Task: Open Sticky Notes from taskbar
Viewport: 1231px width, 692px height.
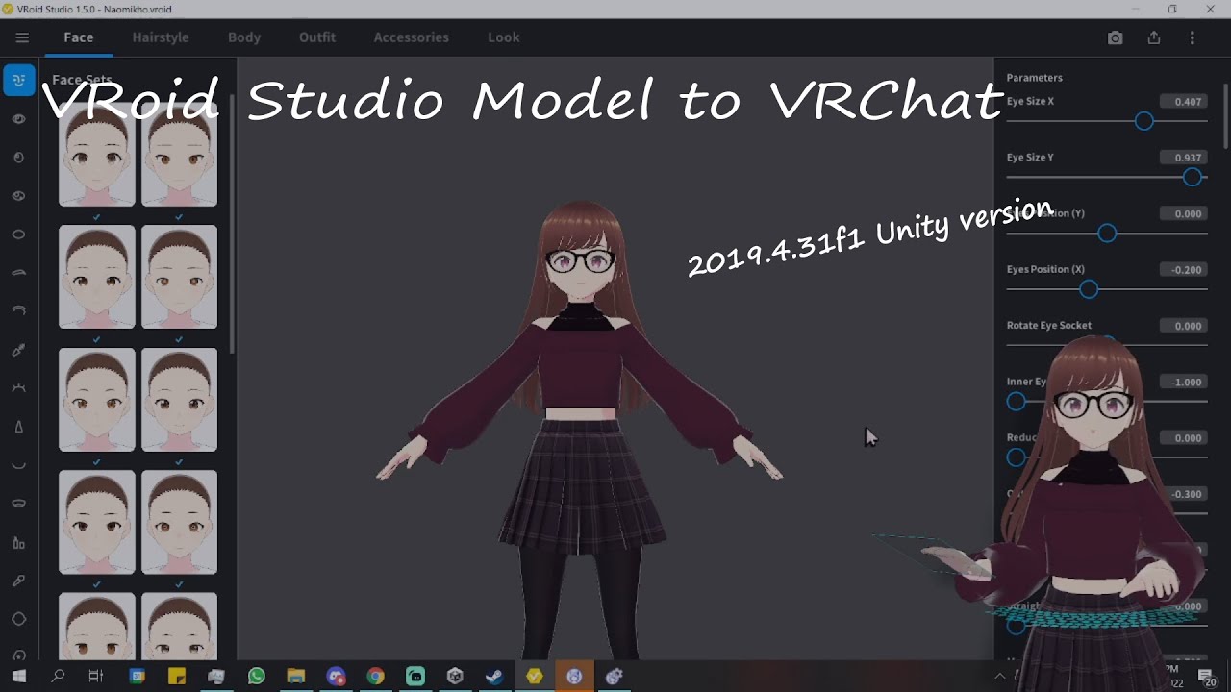Action: point(176,677)
